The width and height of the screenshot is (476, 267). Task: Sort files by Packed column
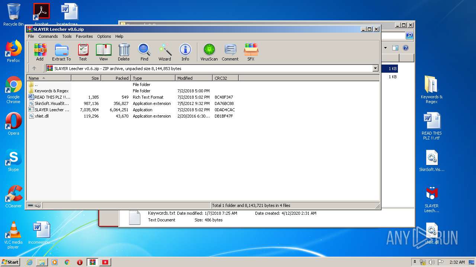(x=116, y=78)
